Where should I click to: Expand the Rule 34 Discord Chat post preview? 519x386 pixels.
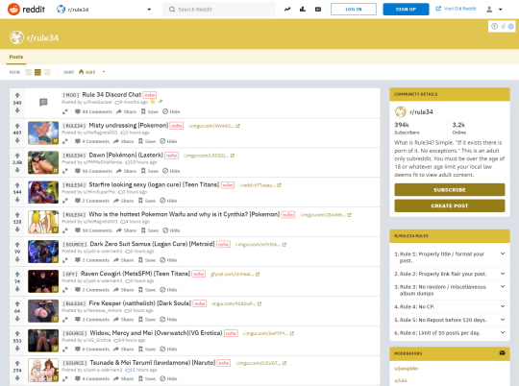[65, 111]
